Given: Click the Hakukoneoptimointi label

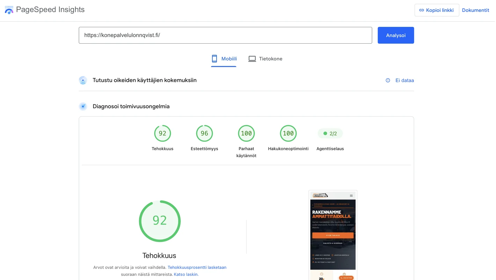Looking at the screenshot, I should (288, 149).
